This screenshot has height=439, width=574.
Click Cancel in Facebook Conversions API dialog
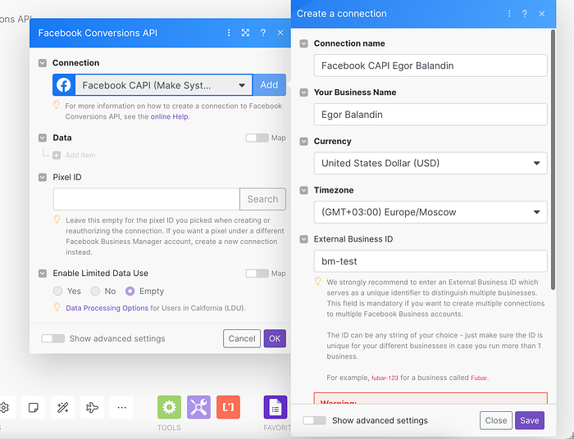pos(242,338)
